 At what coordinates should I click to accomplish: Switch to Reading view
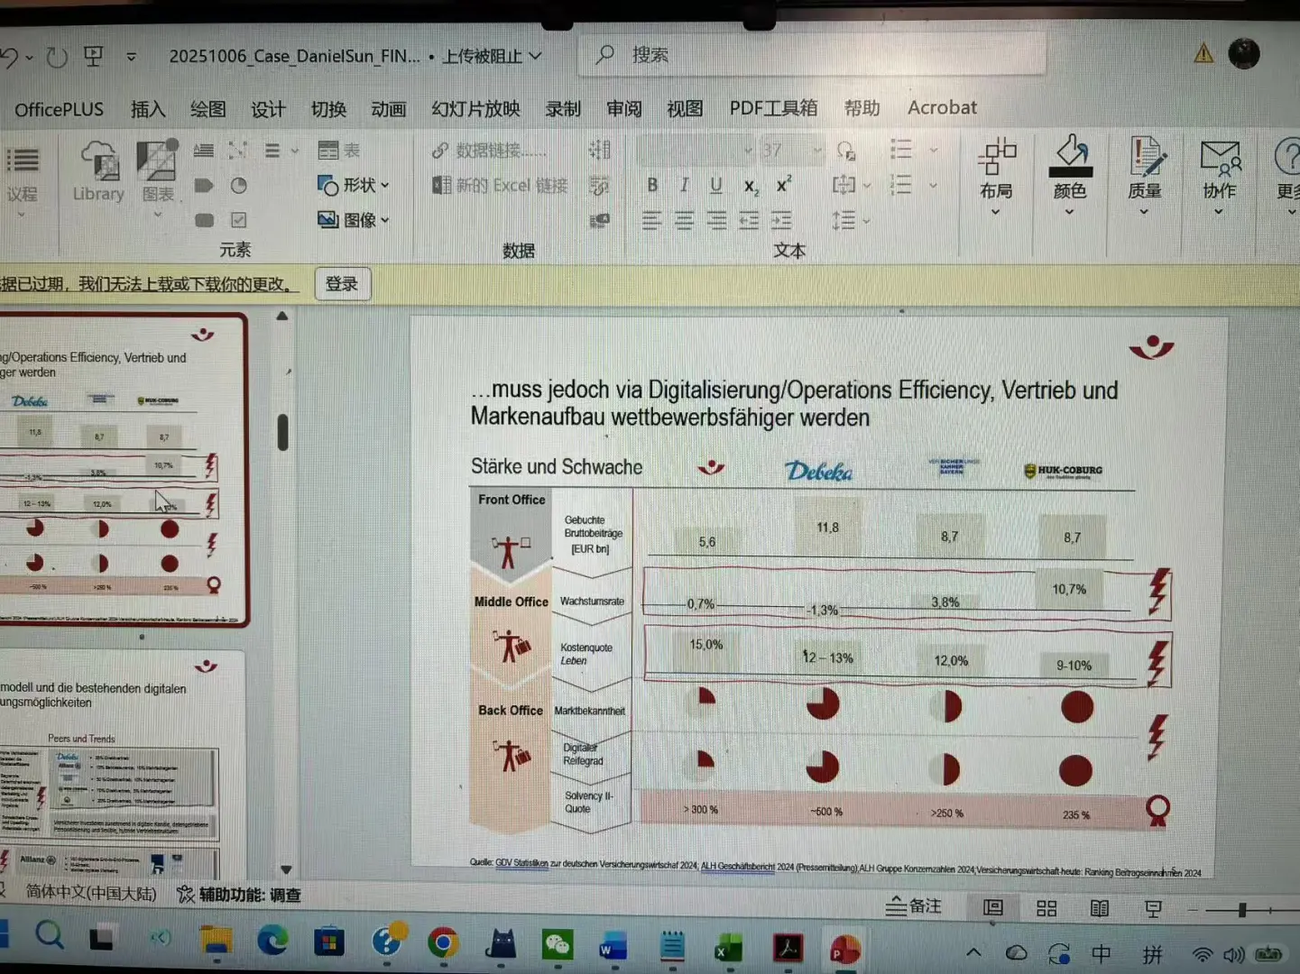[x=1100, y=908]
